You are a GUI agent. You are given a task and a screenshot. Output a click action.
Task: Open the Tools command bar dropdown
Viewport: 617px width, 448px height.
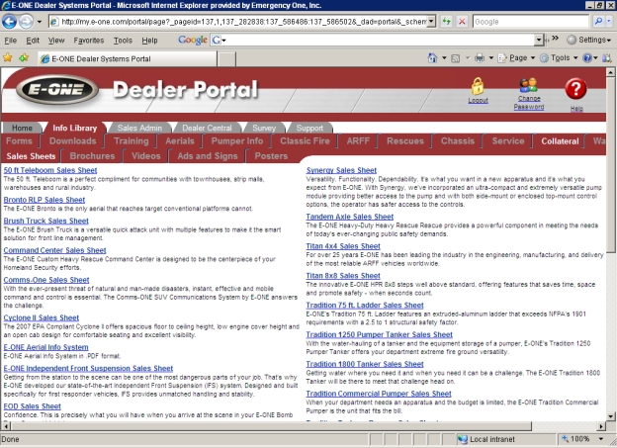coord(559,58)
